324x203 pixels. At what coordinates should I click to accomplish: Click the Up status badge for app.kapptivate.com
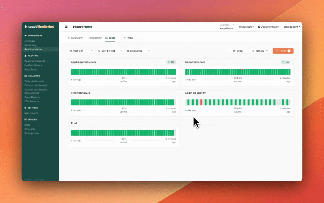coord(171,62)
